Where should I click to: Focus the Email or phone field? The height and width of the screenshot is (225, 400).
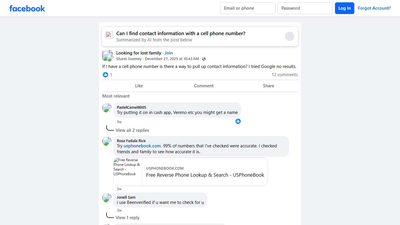click(x=248, y=8)
